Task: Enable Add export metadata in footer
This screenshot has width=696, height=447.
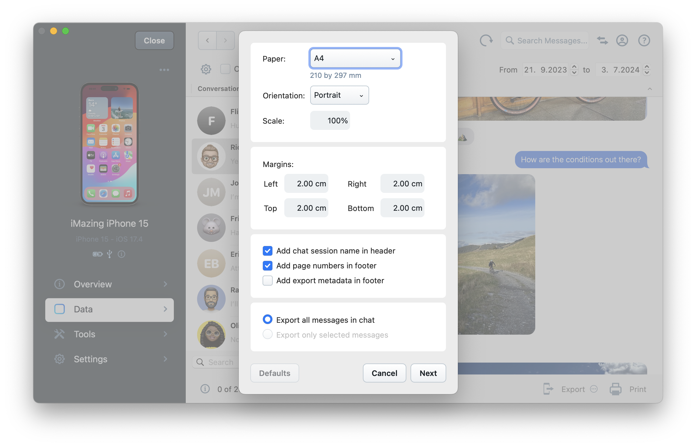Action: pyautogui.click(x=267, y=281)
